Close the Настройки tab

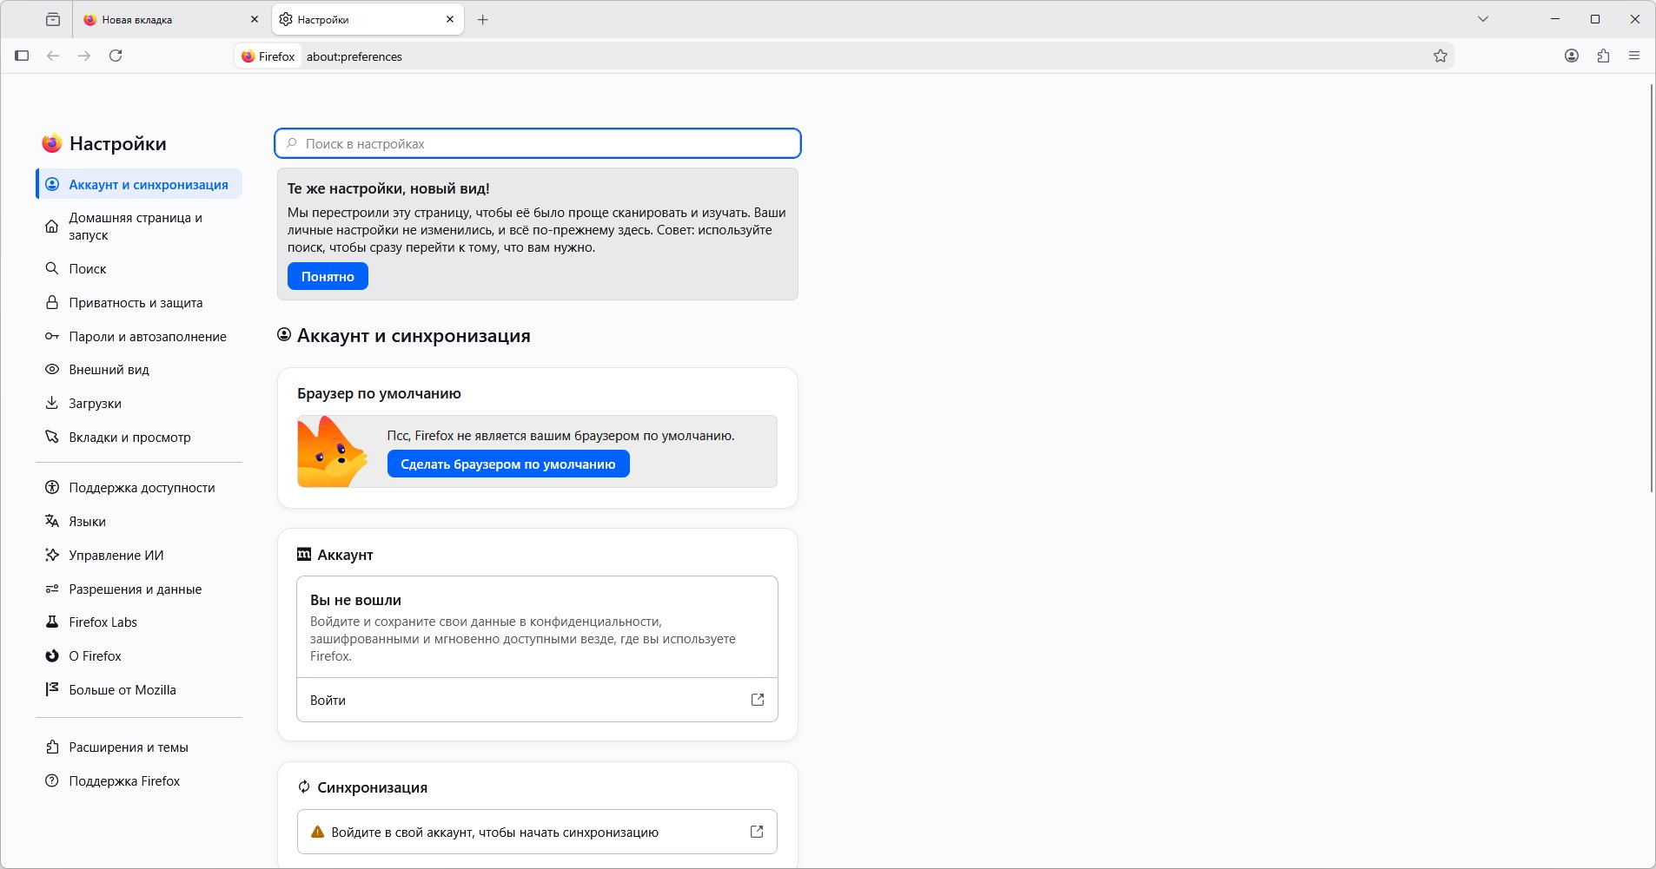point(450,19)
